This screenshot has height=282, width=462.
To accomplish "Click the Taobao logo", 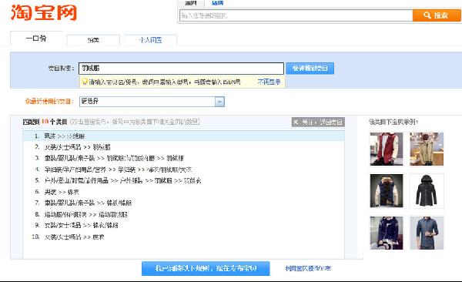I will click(44, 12).
